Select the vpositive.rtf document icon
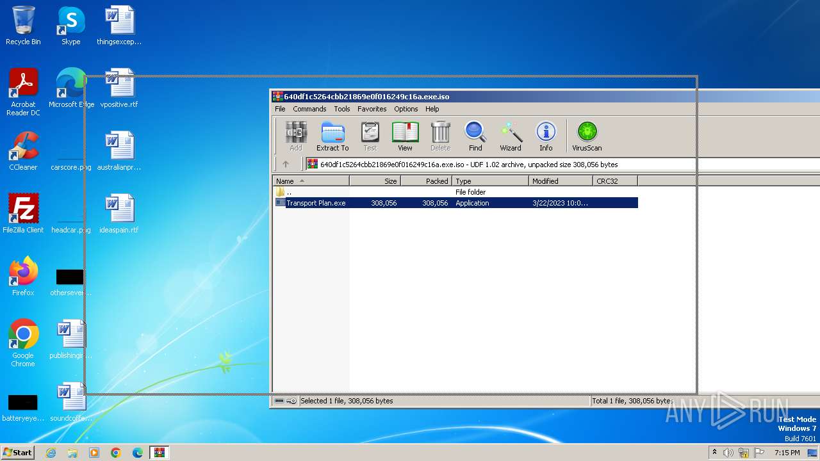820x461 pixels. coord(119,88)
